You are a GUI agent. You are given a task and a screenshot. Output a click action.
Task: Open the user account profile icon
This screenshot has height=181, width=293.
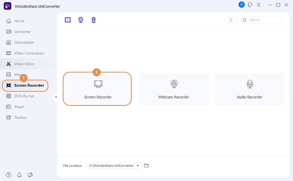tap(242, 5)
